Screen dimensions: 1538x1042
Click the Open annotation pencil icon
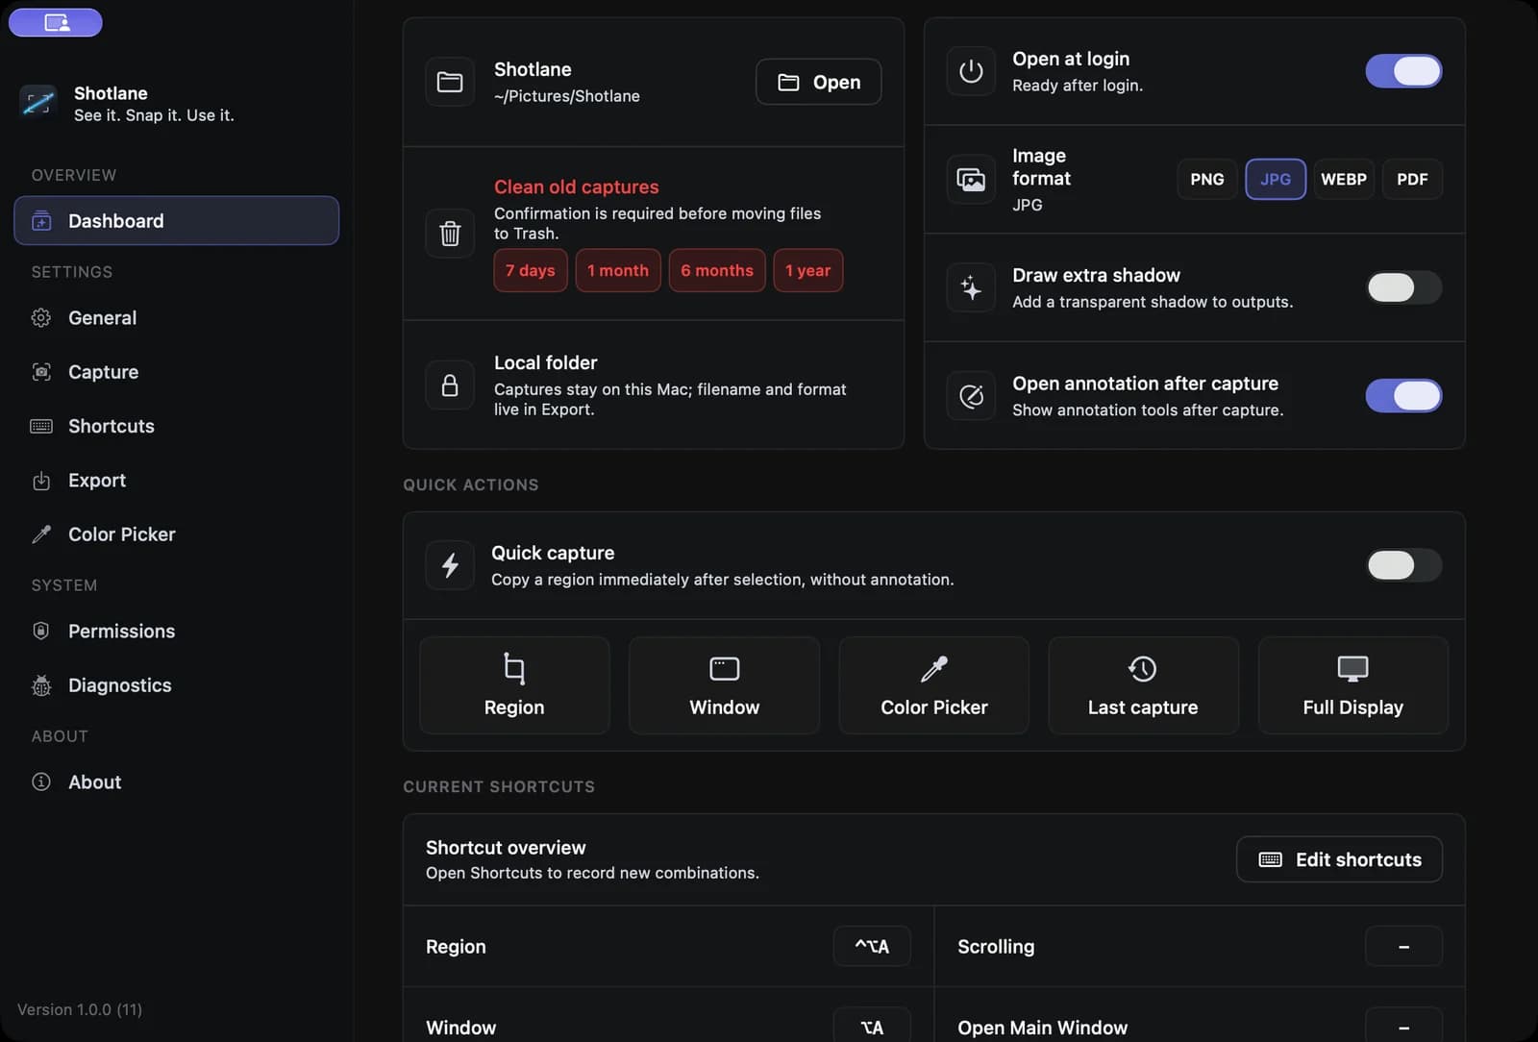(x=971, y=396)
